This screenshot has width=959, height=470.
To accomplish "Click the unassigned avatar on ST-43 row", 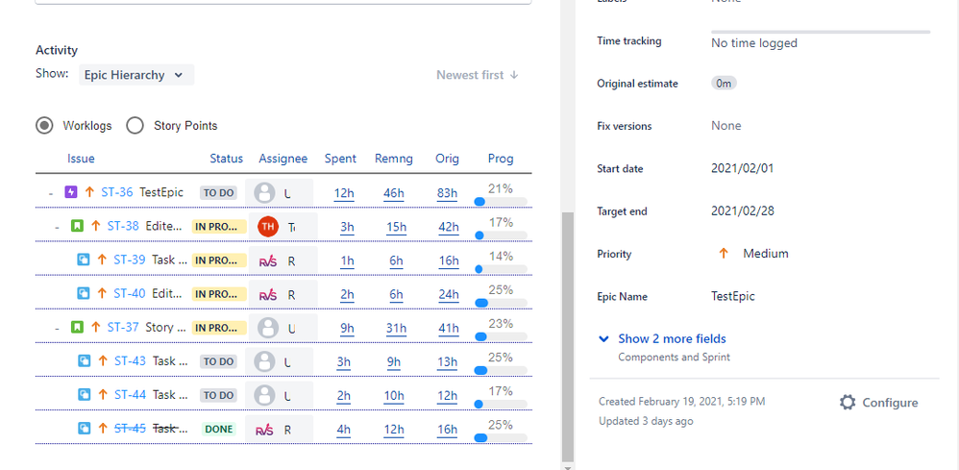I will click(265, 361).
